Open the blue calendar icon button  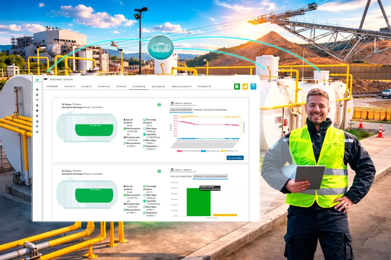(x=253, y=86)
